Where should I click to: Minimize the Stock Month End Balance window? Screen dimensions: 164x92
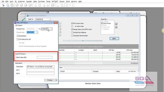128,15
